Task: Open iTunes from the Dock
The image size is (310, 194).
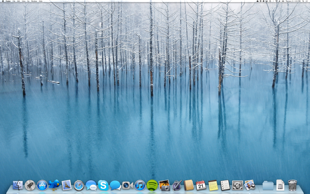Action: [x=140, y=185]
